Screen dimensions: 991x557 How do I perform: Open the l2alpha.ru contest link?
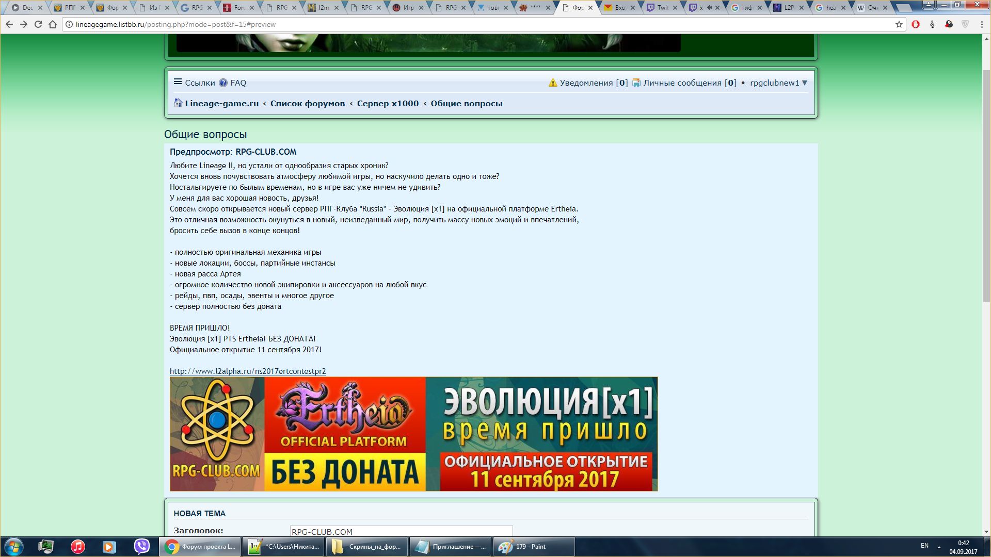(x=248, y=371)
